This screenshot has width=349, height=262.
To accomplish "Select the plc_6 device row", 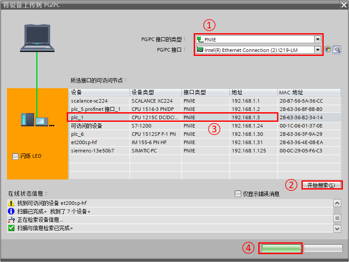I will pos(205,134).
